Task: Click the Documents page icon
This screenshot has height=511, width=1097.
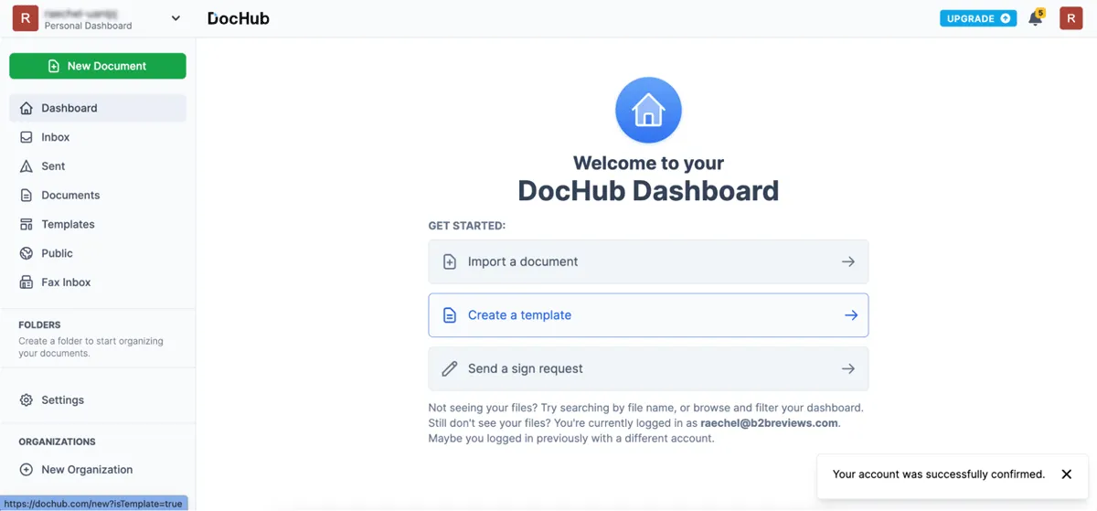Action: pos(26,196)
